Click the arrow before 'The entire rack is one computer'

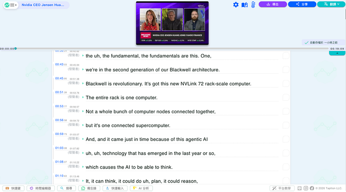[x=83, y=97]
